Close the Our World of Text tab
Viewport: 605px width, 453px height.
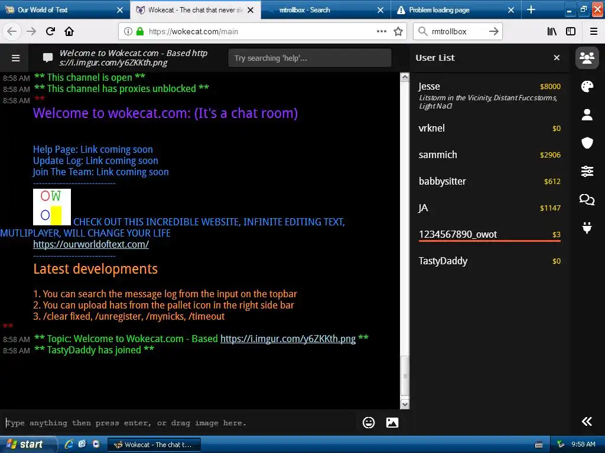tap(120, 10)
